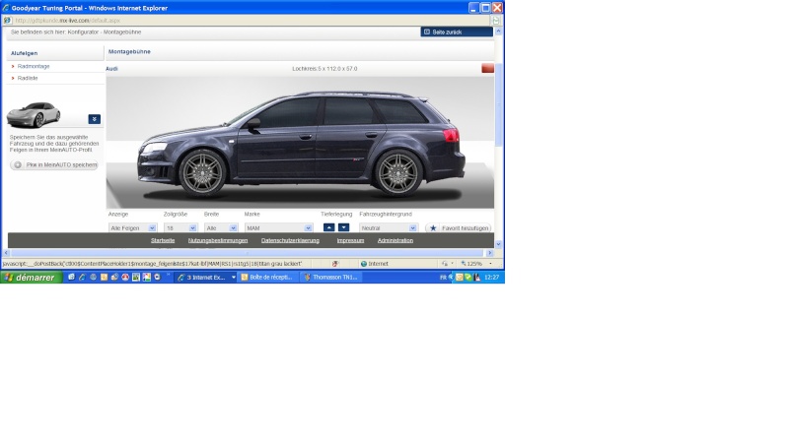Expand hidden quick launch icons chevron

click(168, 275)
